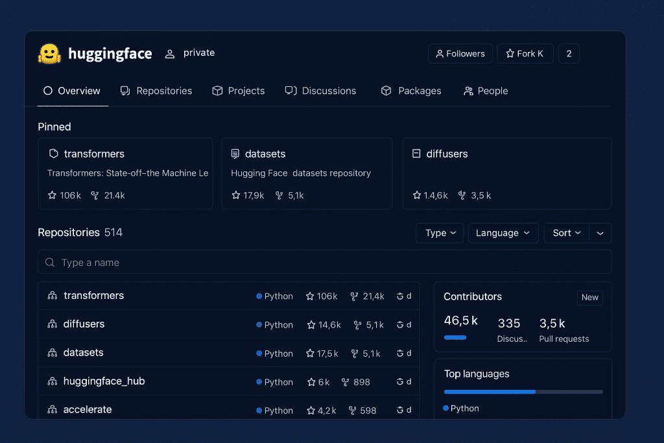Click the fork icon on pinned transformers card
The width and height of the screenshot is (664, 443).
[x=95, y=195]
